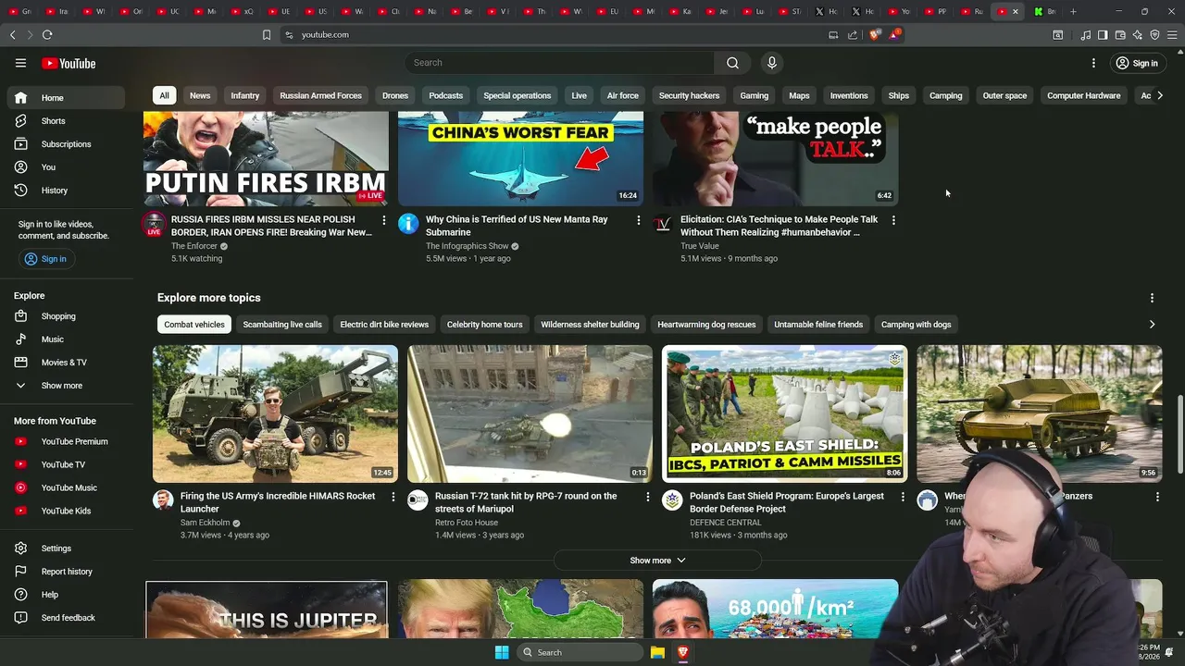Open the Poland's East Shield video thumbnail
This screenshot has height=666, width=1185.
(x=784, y=413)
